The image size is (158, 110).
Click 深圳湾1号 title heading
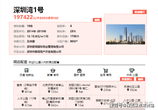coord(28,10)
